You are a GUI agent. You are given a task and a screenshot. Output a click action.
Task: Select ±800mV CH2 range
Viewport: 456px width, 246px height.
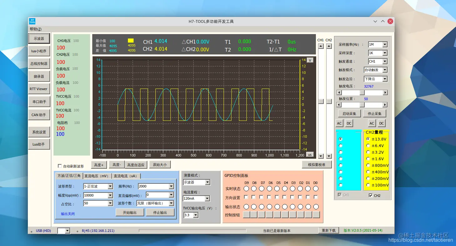coord(368,165)
